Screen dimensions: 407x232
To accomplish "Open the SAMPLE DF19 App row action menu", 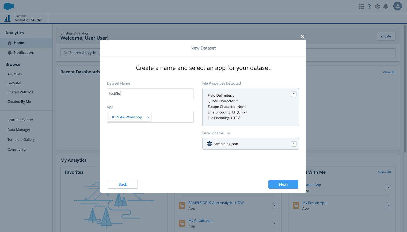I will tap(275, 206).
